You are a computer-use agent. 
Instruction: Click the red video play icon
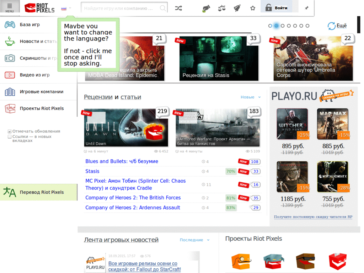click(x=10, y=75)
